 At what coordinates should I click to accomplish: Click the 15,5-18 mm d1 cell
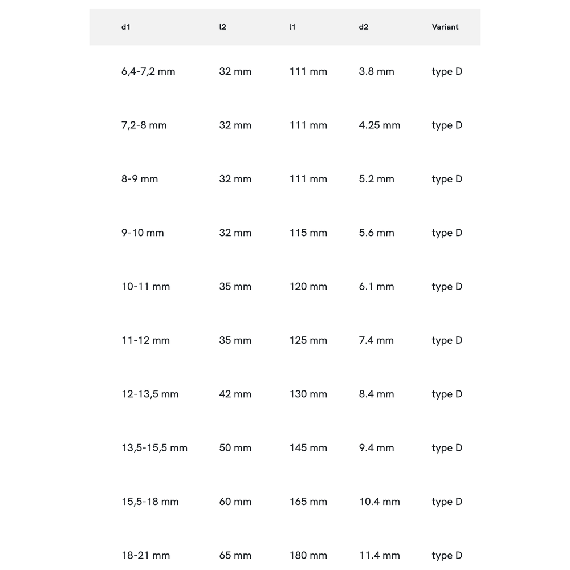150,502
